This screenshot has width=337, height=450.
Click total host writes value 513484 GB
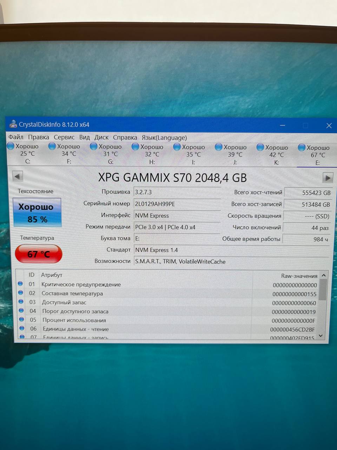click(x=308, y=204)
